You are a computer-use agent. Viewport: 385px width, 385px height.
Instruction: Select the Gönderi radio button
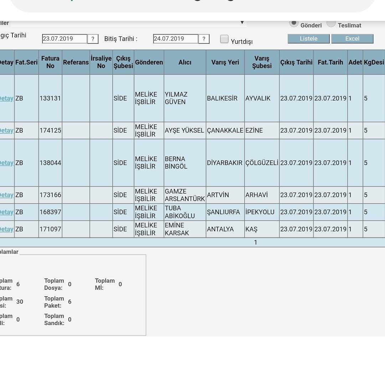coord(294,23)
